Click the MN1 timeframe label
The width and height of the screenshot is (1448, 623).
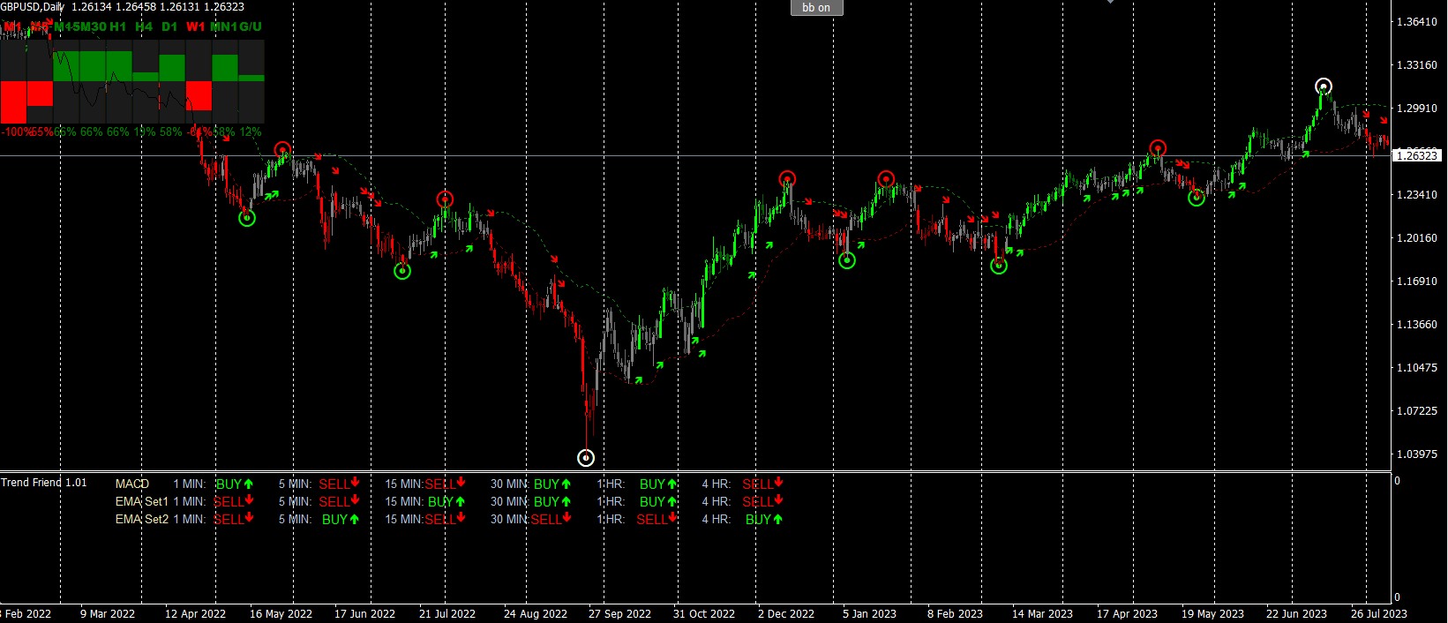pos(223,26)
